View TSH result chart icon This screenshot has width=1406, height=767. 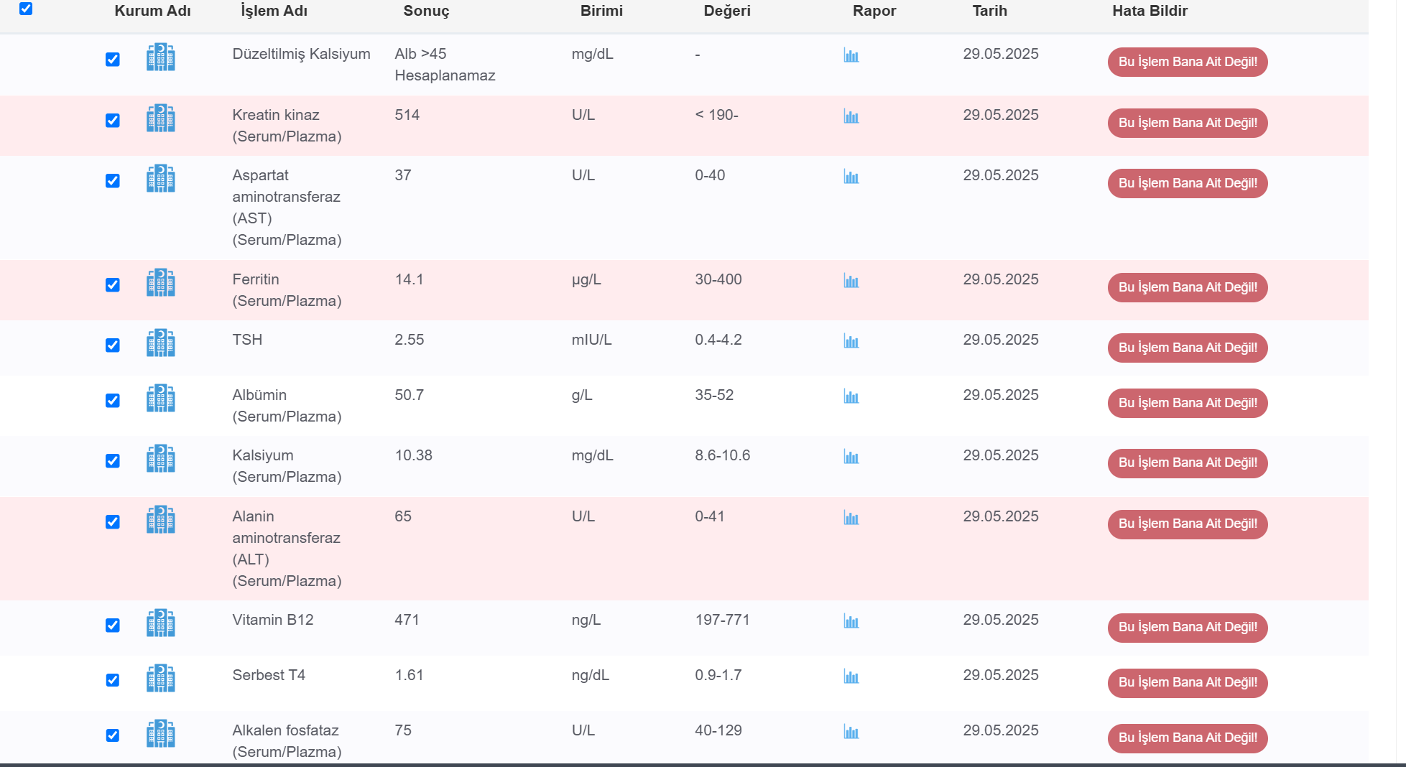click(x=851, y=341)
